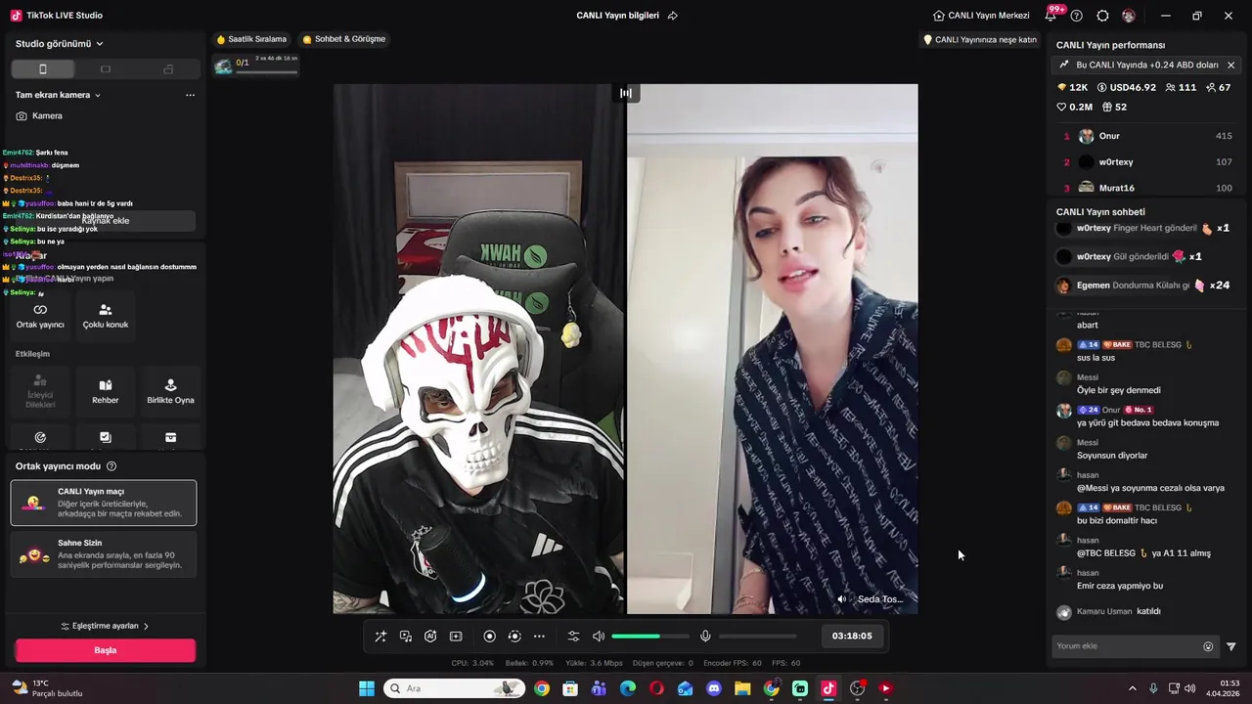Select w0rtexy ranking row with 107

(1147, 162)
